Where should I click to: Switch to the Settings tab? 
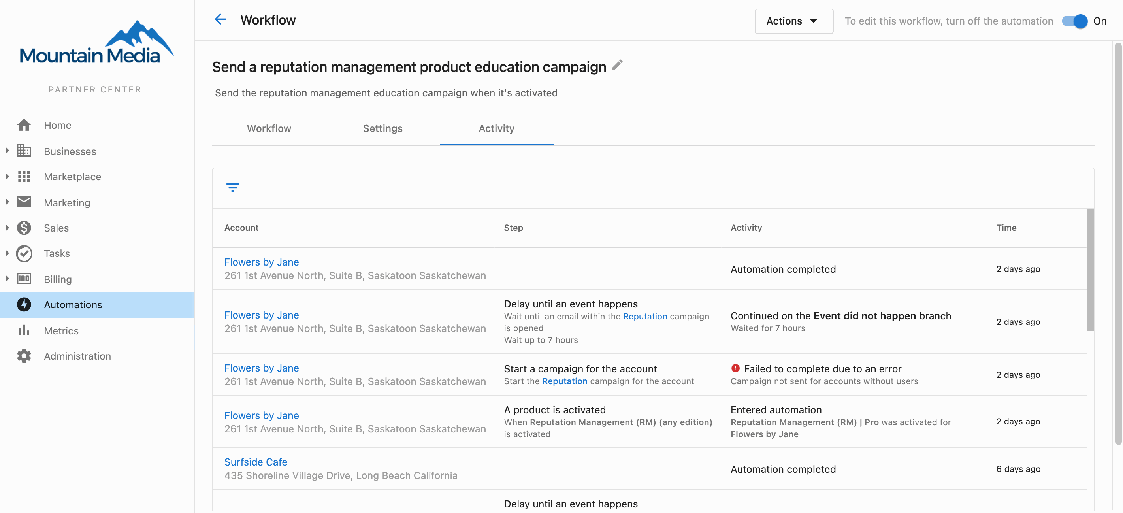coord(383,128)
